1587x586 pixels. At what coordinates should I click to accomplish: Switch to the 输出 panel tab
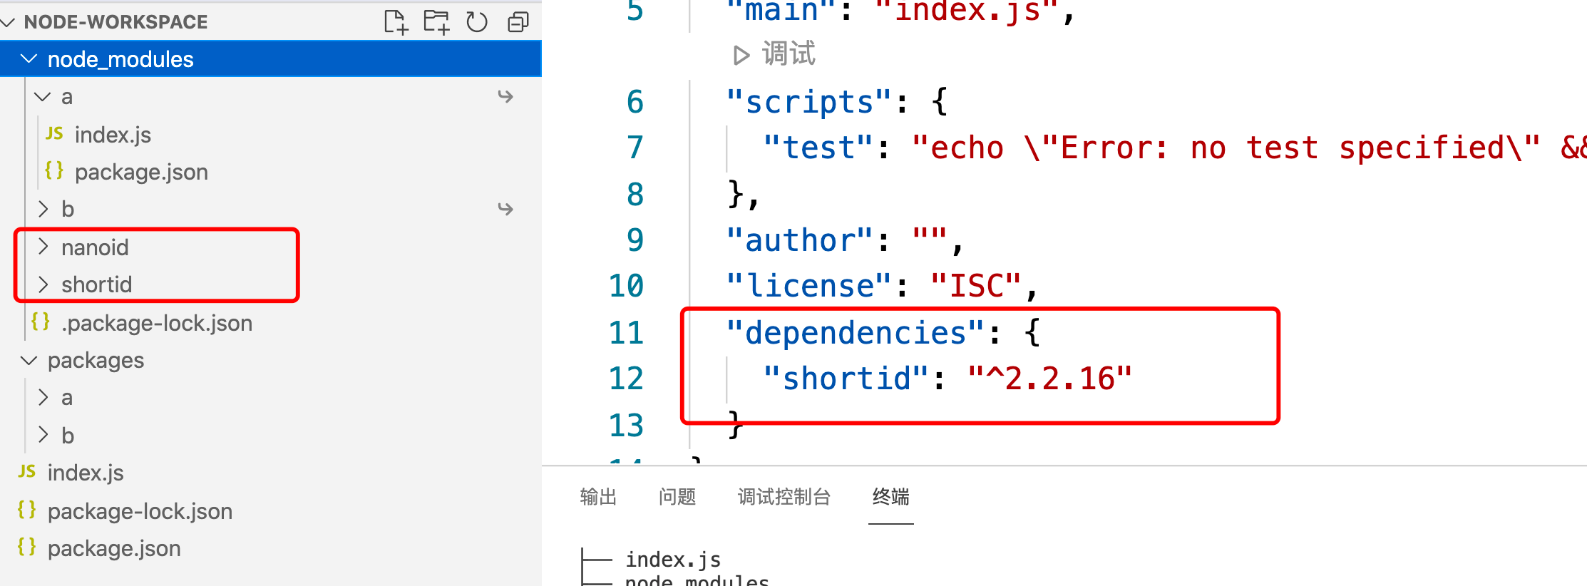598,497
